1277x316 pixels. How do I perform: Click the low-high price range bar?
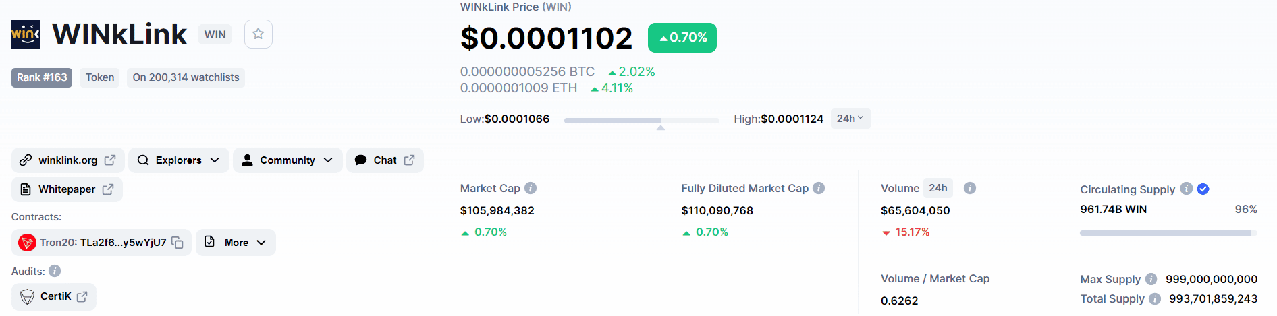pyautogui.click(x=641, y=121)
